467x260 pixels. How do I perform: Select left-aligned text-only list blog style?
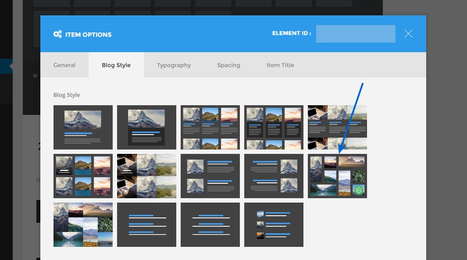[146, 224]
